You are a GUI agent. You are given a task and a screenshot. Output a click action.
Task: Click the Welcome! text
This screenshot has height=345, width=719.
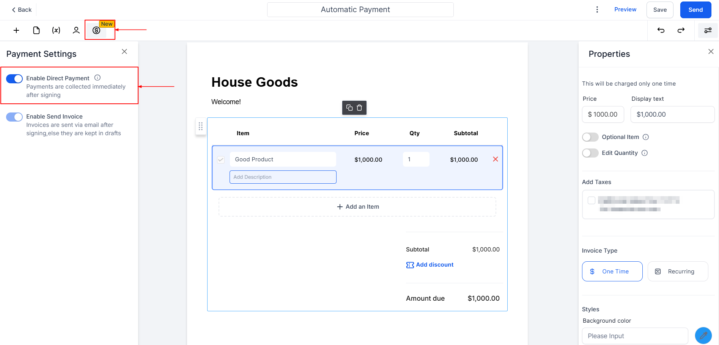point(226,102)
